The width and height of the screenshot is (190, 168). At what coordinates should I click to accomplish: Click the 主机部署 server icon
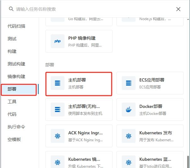[x=58, y=83]
